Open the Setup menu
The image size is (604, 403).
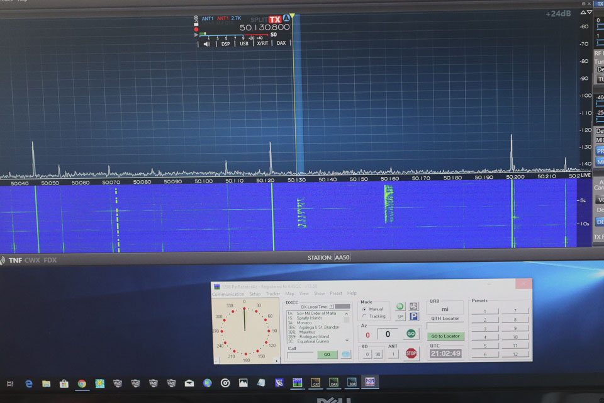click(x=255, y=293)
